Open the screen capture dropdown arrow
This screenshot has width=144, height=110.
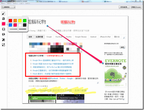[x=15, y=7]
